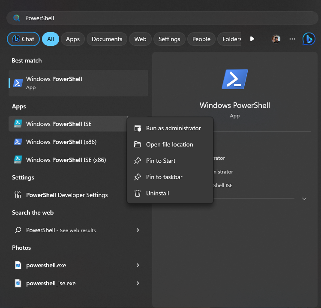This screenshot has width=321, height=308.
Task: Click the Windows PowerShell (x86) app icon
Action: (18, 142)
